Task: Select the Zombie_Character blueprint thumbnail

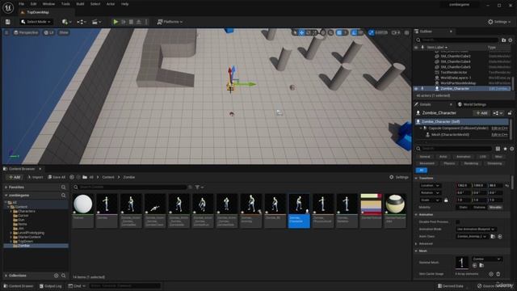Action: [x=299, y=210]
